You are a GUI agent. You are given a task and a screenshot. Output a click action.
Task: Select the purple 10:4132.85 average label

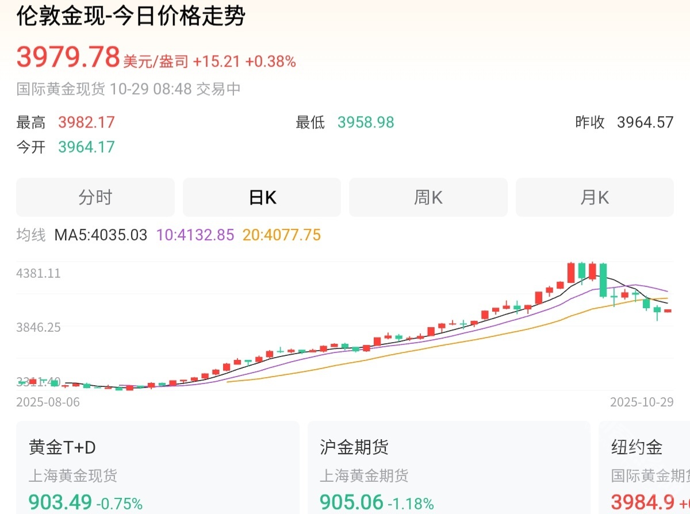(195, 235)
